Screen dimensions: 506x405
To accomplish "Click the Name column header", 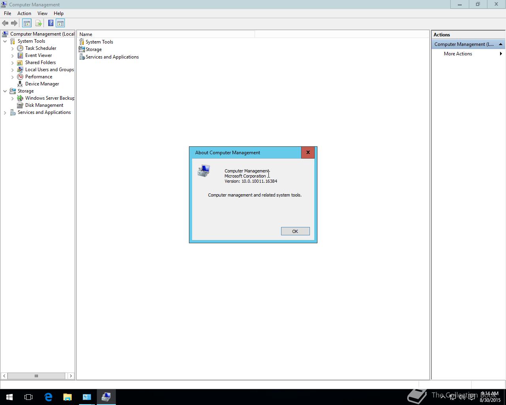I will pyautogui.click(x=166, y=34).
